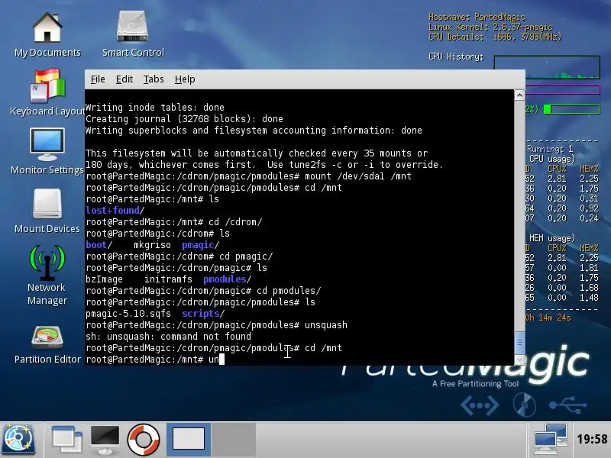Click 'initramfs' in the terminal output
Viewport: 611px width, 458px height.
click(x=168, y=279)
